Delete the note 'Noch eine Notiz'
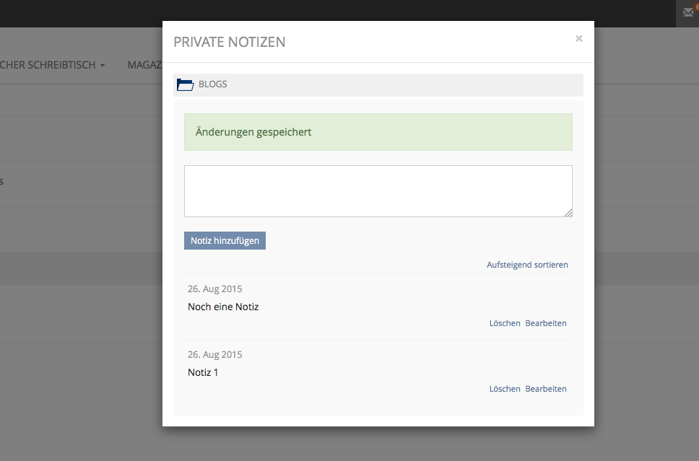This screenshot has width=699, height=461. pos(504,323)
